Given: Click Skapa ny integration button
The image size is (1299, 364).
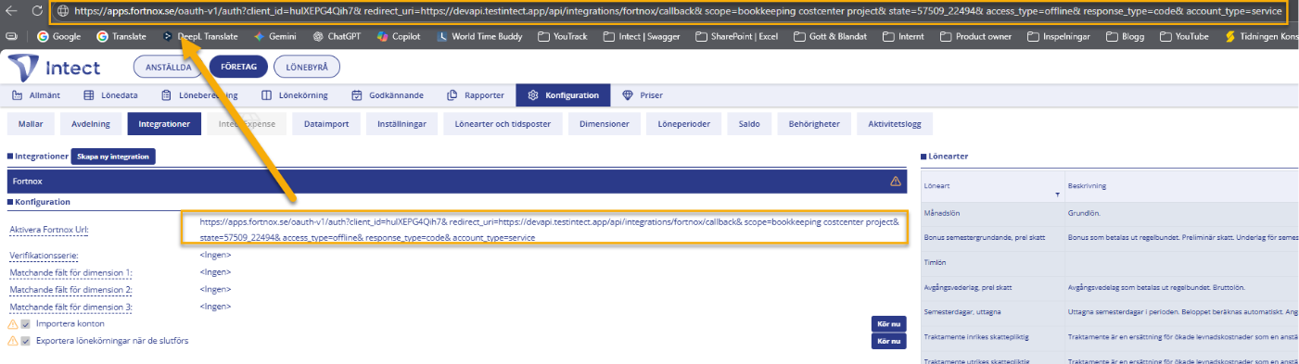Looking at the screenshot, I should [x=113, y=157].
